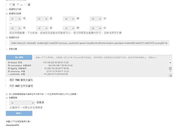Toggle the 多重開獎 checkbox
The image size is (178, 127).
(7, 98)
